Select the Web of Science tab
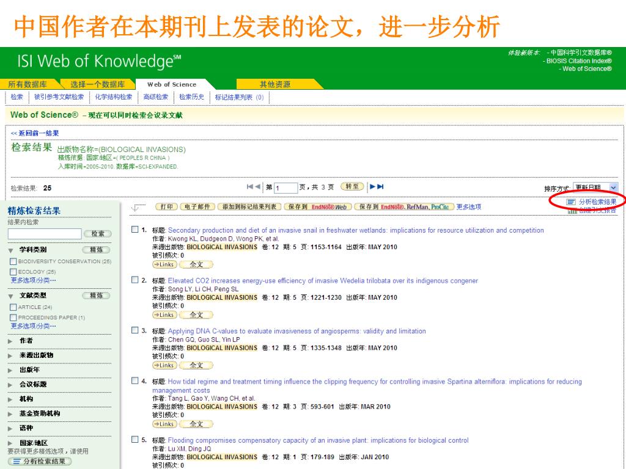 tap(172, 84)
